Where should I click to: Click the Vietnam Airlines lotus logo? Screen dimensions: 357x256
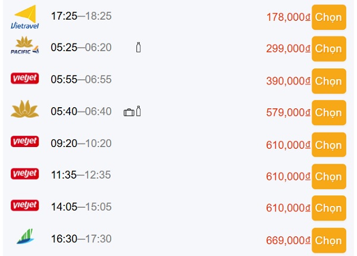coord(25,109)
